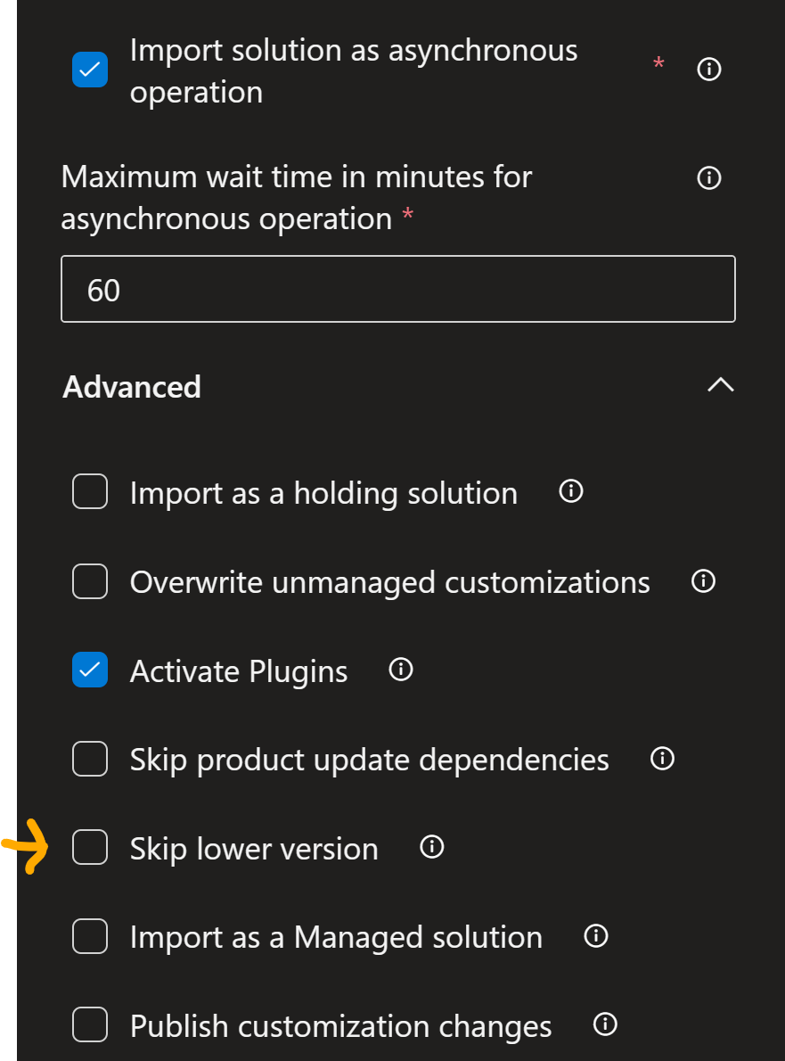Screen dimensions: 785x1061
Task: Click the Advanced section header
Action: point(131,387)
